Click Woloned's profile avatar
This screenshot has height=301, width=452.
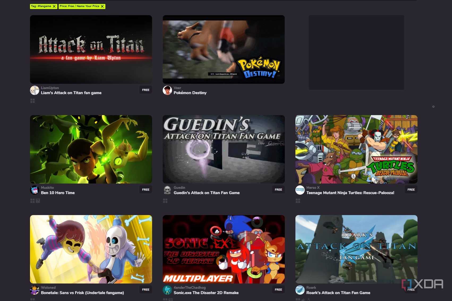(35, 290)
